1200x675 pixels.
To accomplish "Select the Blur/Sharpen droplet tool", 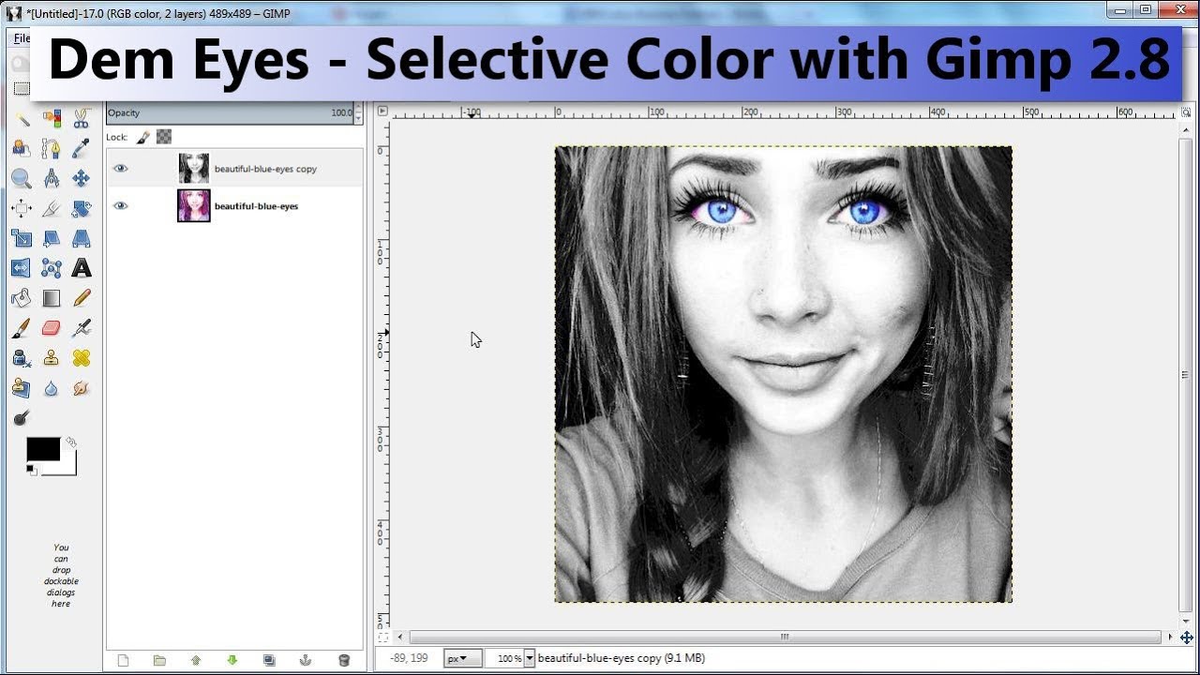I will coord(52,388).
